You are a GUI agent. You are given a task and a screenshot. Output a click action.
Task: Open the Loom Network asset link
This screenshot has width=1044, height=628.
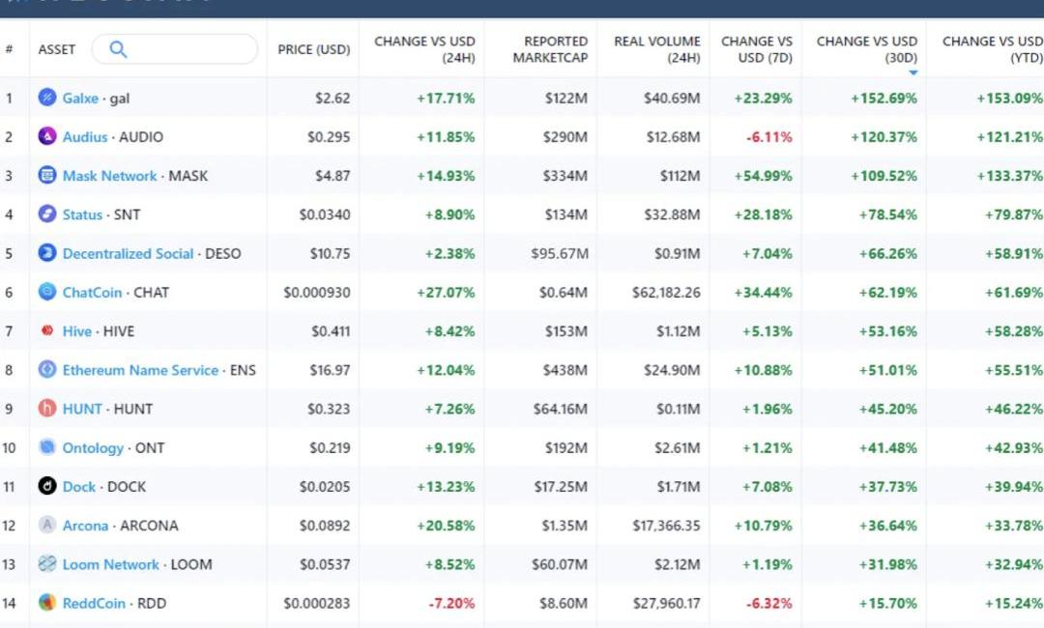pos(110,564)
